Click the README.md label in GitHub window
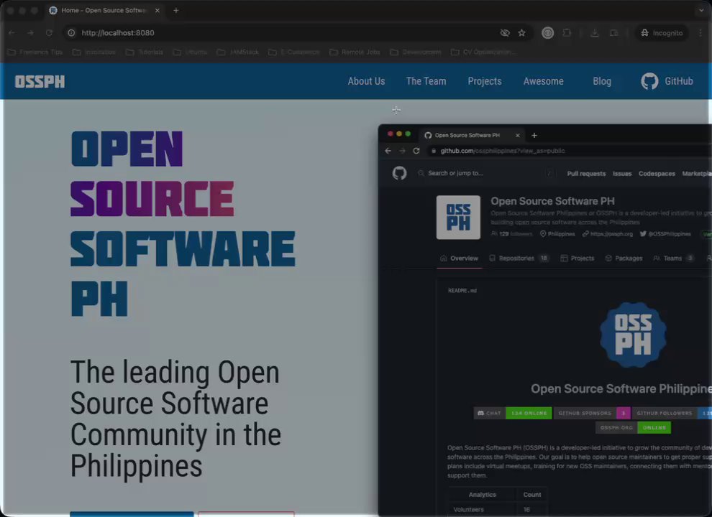Screen dimensions: 712x517 pos(462,291)
